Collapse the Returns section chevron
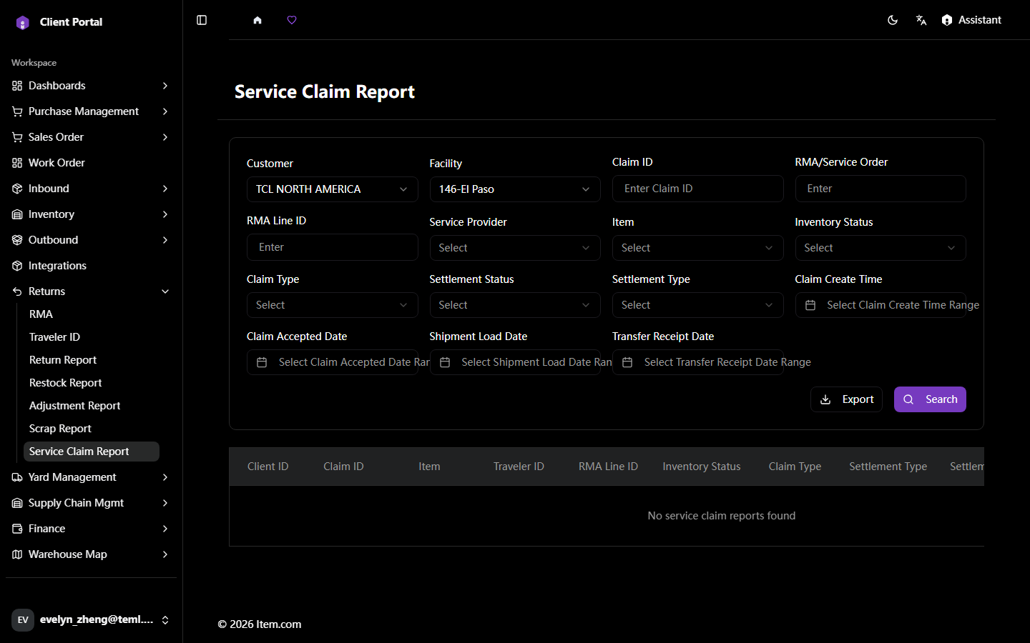The image size is (1030, 643). pos(165,291)
